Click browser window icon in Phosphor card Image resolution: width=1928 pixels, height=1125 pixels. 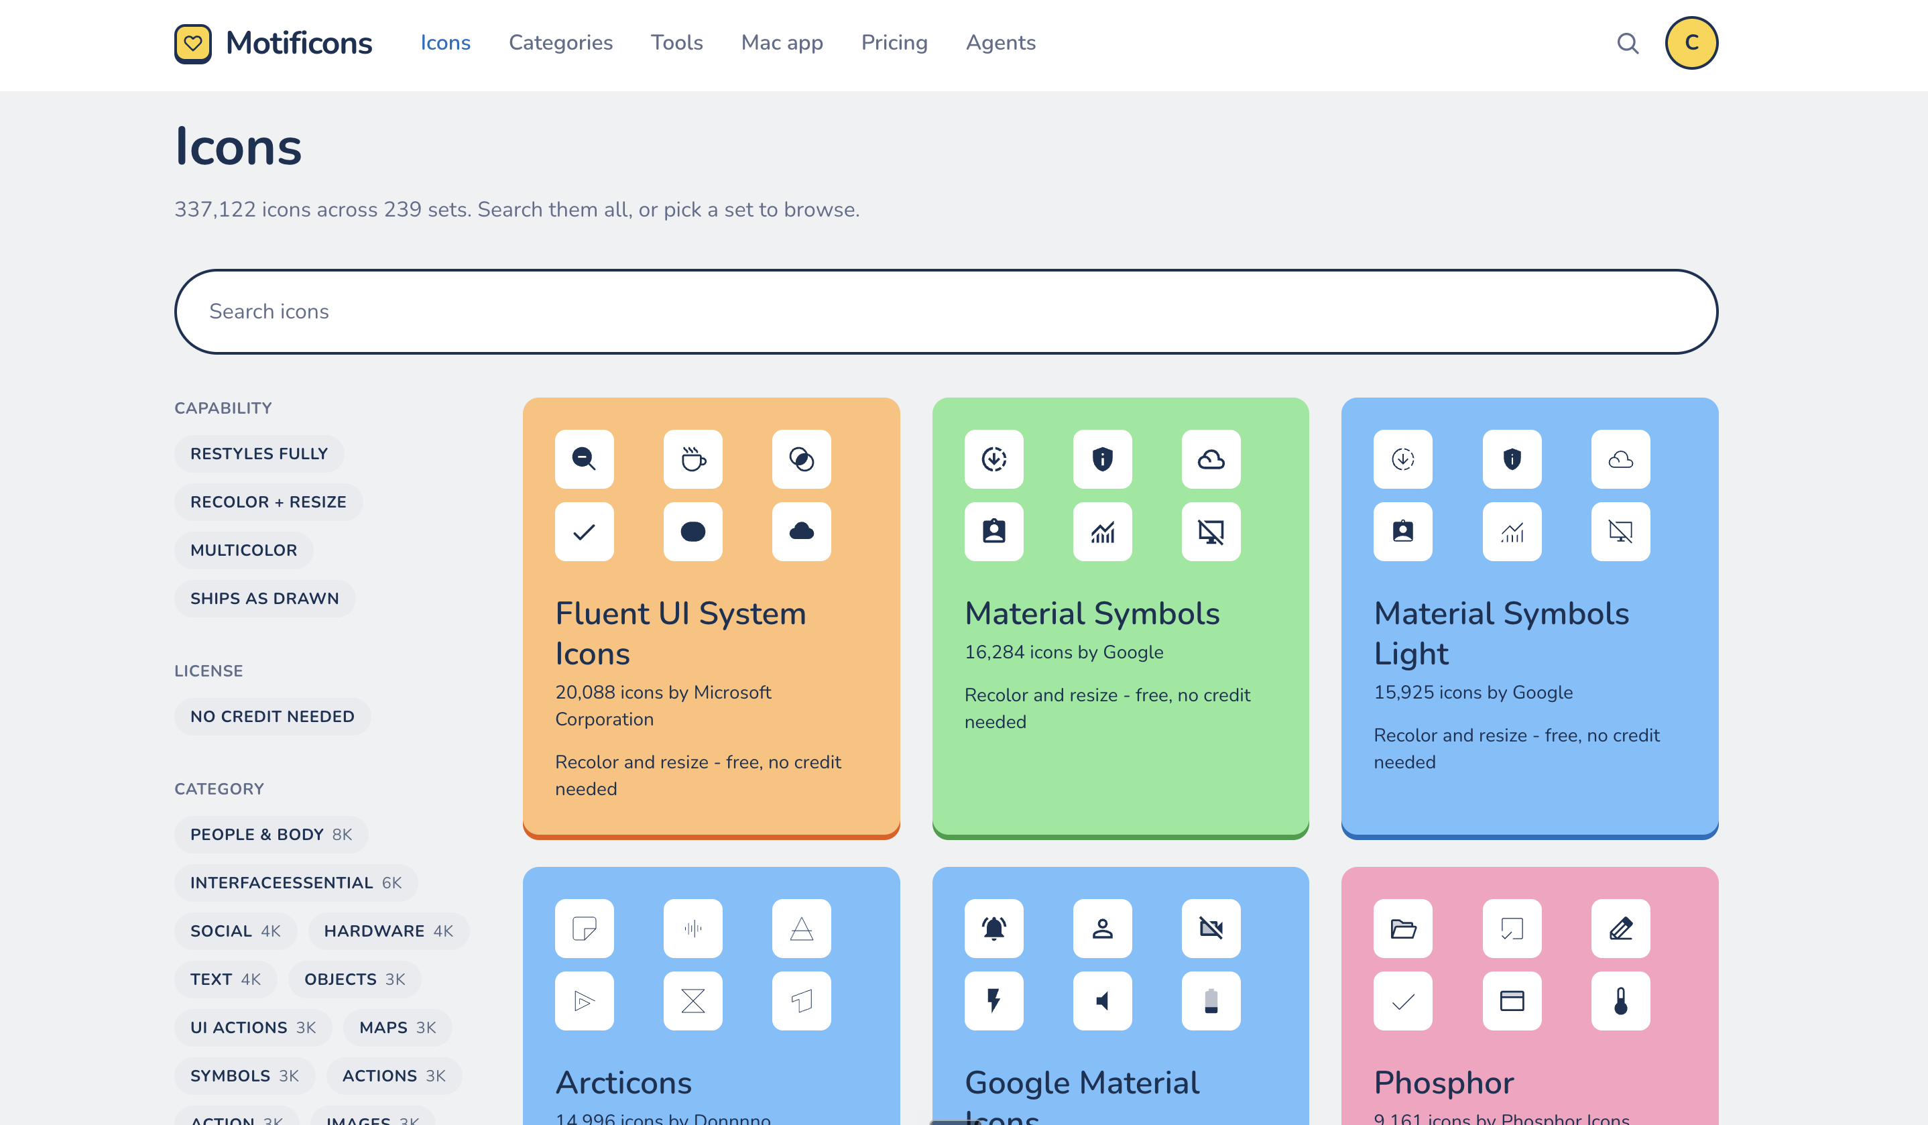pos(1512,1000)
